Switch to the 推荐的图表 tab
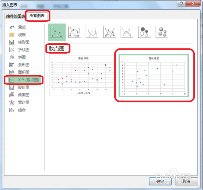 click(15, 16)
